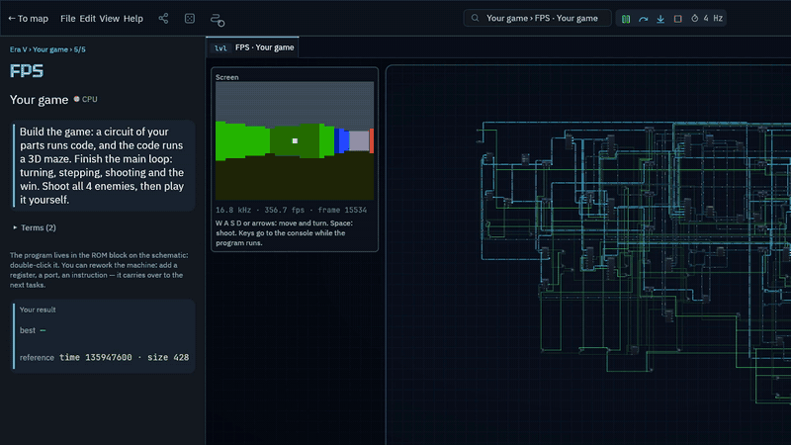
Task: Click the stopwatch clock icon
Action: 695,18
